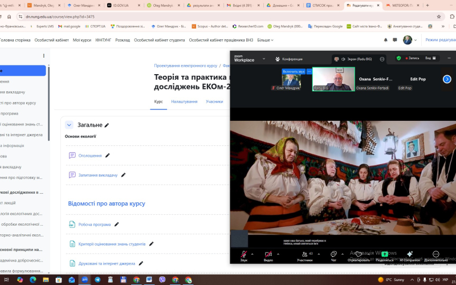Open the Більше dropdown in navigation
Viewport: 456px width, 285px height.
click(265, 40)
